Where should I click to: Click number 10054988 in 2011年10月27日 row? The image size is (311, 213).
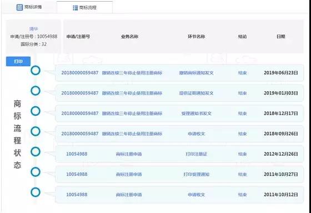77,174
